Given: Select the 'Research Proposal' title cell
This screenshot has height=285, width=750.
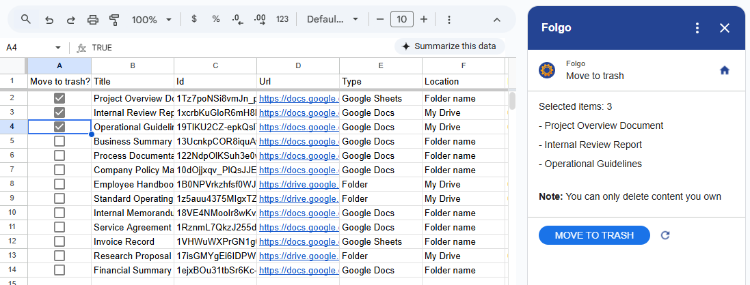Looking at the screenshot, I should (x=133, y=256).
